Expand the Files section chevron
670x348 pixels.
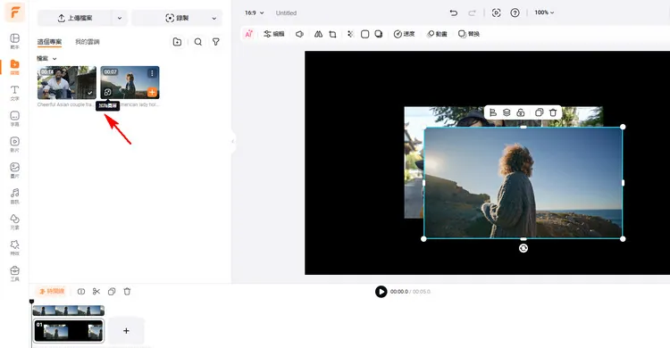pyautogui.click(x=54, y=59)
